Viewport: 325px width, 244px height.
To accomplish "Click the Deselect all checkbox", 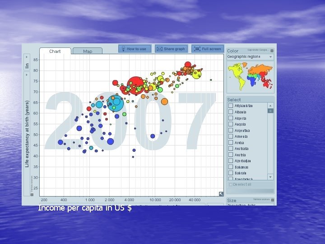I will 231,184.
